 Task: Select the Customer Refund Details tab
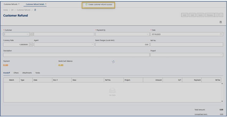tap(35, 4)
